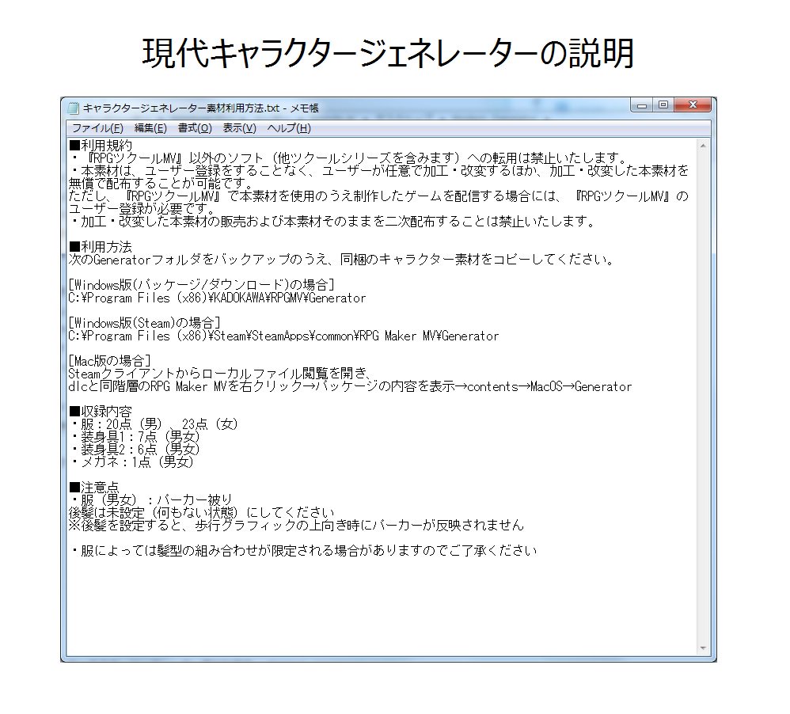Click the [Windows版(パッケージ/ダウンロード)の場合] line
The image size is (790, 714).
click(202, 285)
